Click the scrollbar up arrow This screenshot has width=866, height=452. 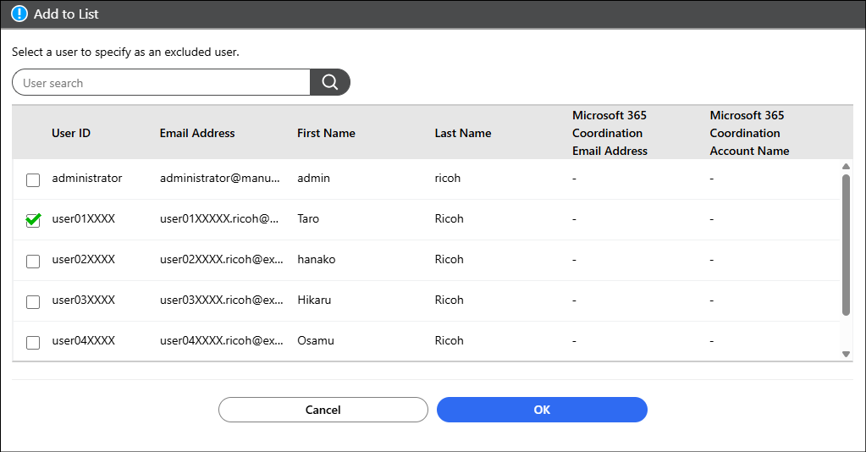[x=845, y=167]
